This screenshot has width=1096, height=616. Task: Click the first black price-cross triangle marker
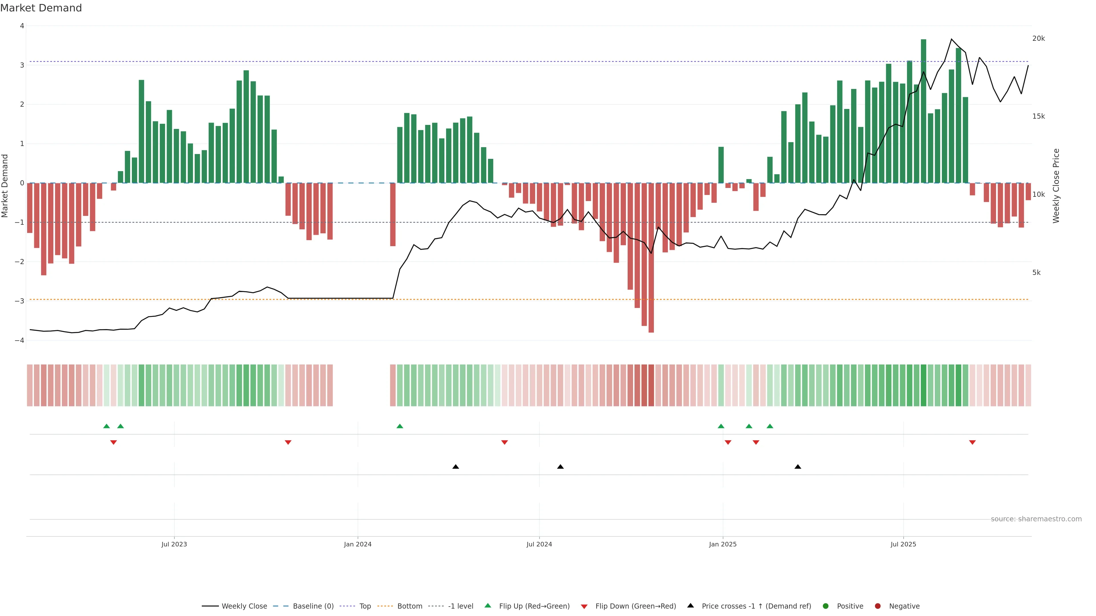click(456, 466)
